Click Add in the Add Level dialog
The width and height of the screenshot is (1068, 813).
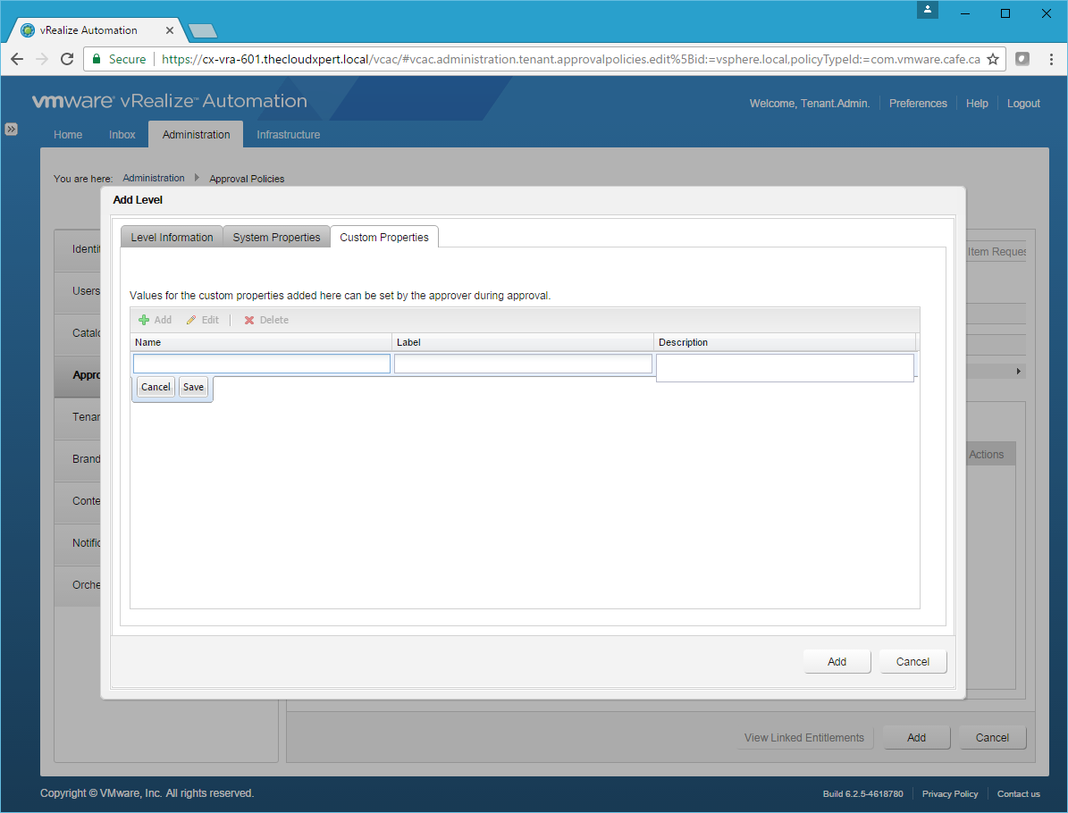tap(837, 662)
